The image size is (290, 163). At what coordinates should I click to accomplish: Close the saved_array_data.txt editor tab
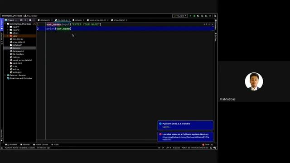(x=108, y=20)
